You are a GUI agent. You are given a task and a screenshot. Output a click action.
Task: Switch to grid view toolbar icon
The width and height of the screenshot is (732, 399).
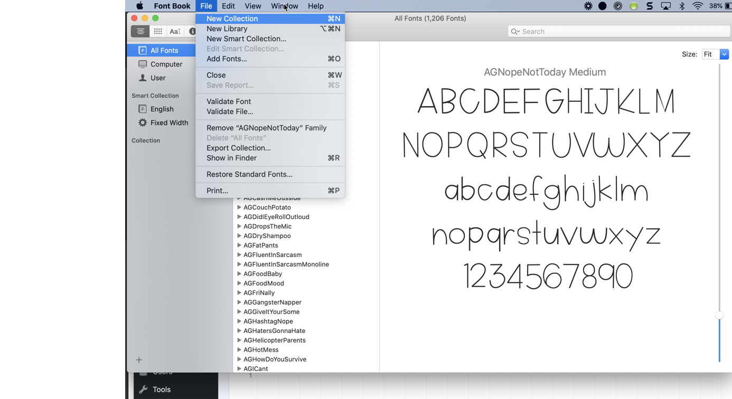point(158,32)
